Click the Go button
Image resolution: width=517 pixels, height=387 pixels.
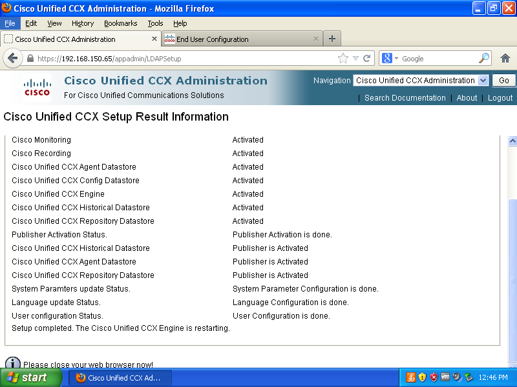(503, 80)
